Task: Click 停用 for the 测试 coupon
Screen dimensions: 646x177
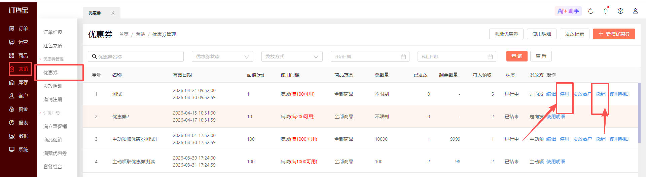Action: coord(565,94)
